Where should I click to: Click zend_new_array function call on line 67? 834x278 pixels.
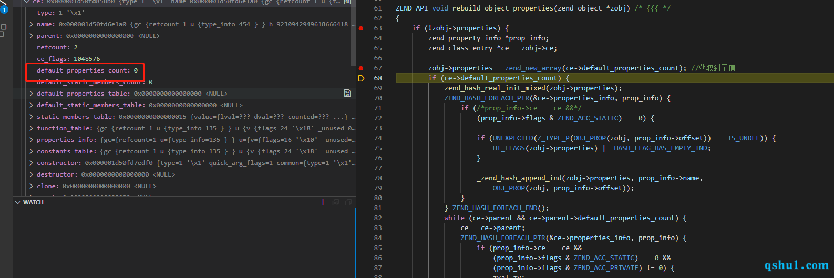[533, 68]
